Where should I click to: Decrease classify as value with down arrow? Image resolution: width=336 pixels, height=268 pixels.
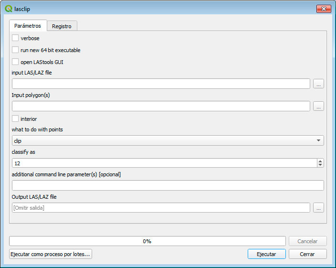(x=320, y=165)
